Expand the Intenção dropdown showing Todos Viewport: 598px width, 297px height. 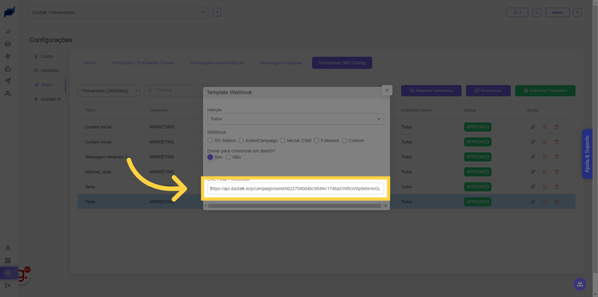(x=295, y=119)
